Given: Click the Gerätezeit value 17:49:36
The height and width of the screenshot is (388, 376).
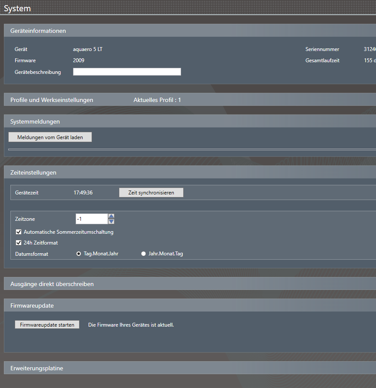Looking at the screenshot, I should coord(83,193).
